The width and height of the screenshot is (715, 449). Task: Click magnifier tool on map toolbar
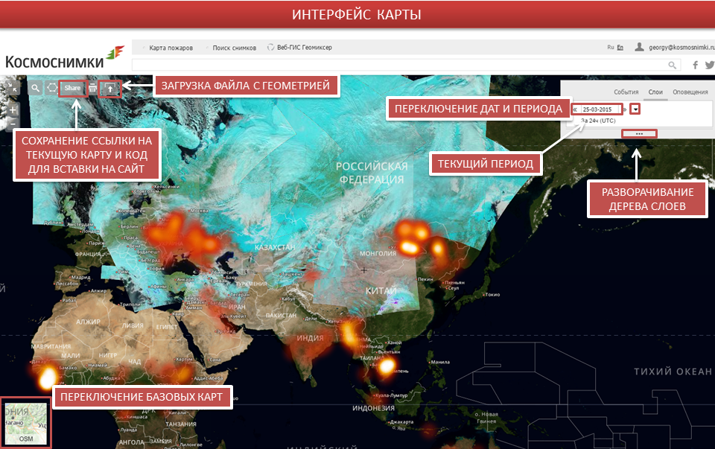(x=35, y=89)
